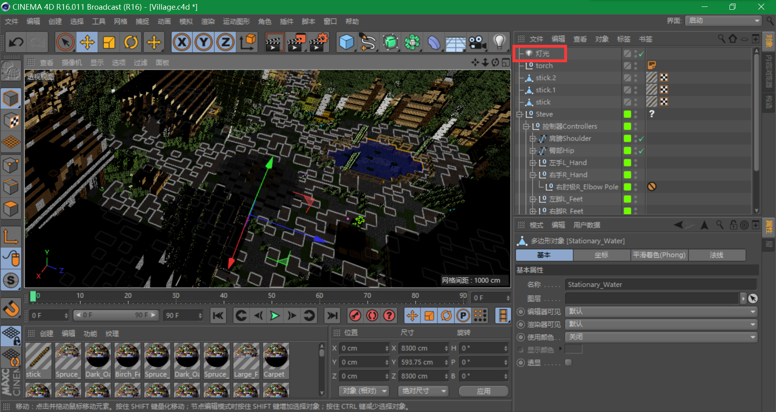
Task: Switch the coordinate system icon
Action: 248,42
